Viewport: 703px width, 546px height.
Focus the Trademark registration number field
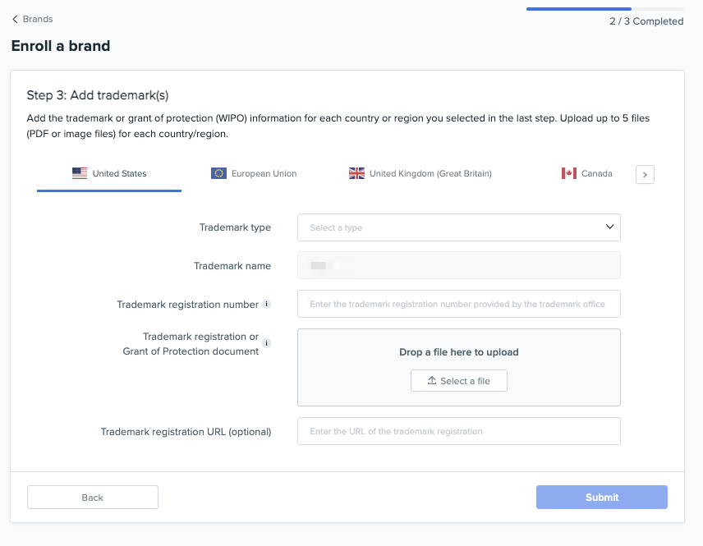point(458,304)
